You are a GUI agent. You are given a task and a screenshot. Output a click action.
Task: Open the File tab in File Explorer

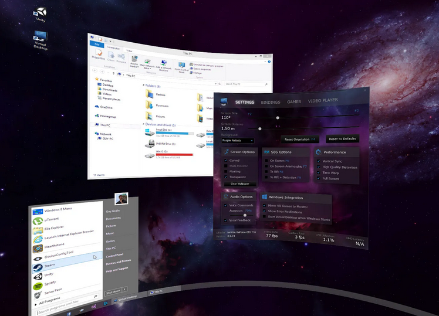click(x=97, y=44)
